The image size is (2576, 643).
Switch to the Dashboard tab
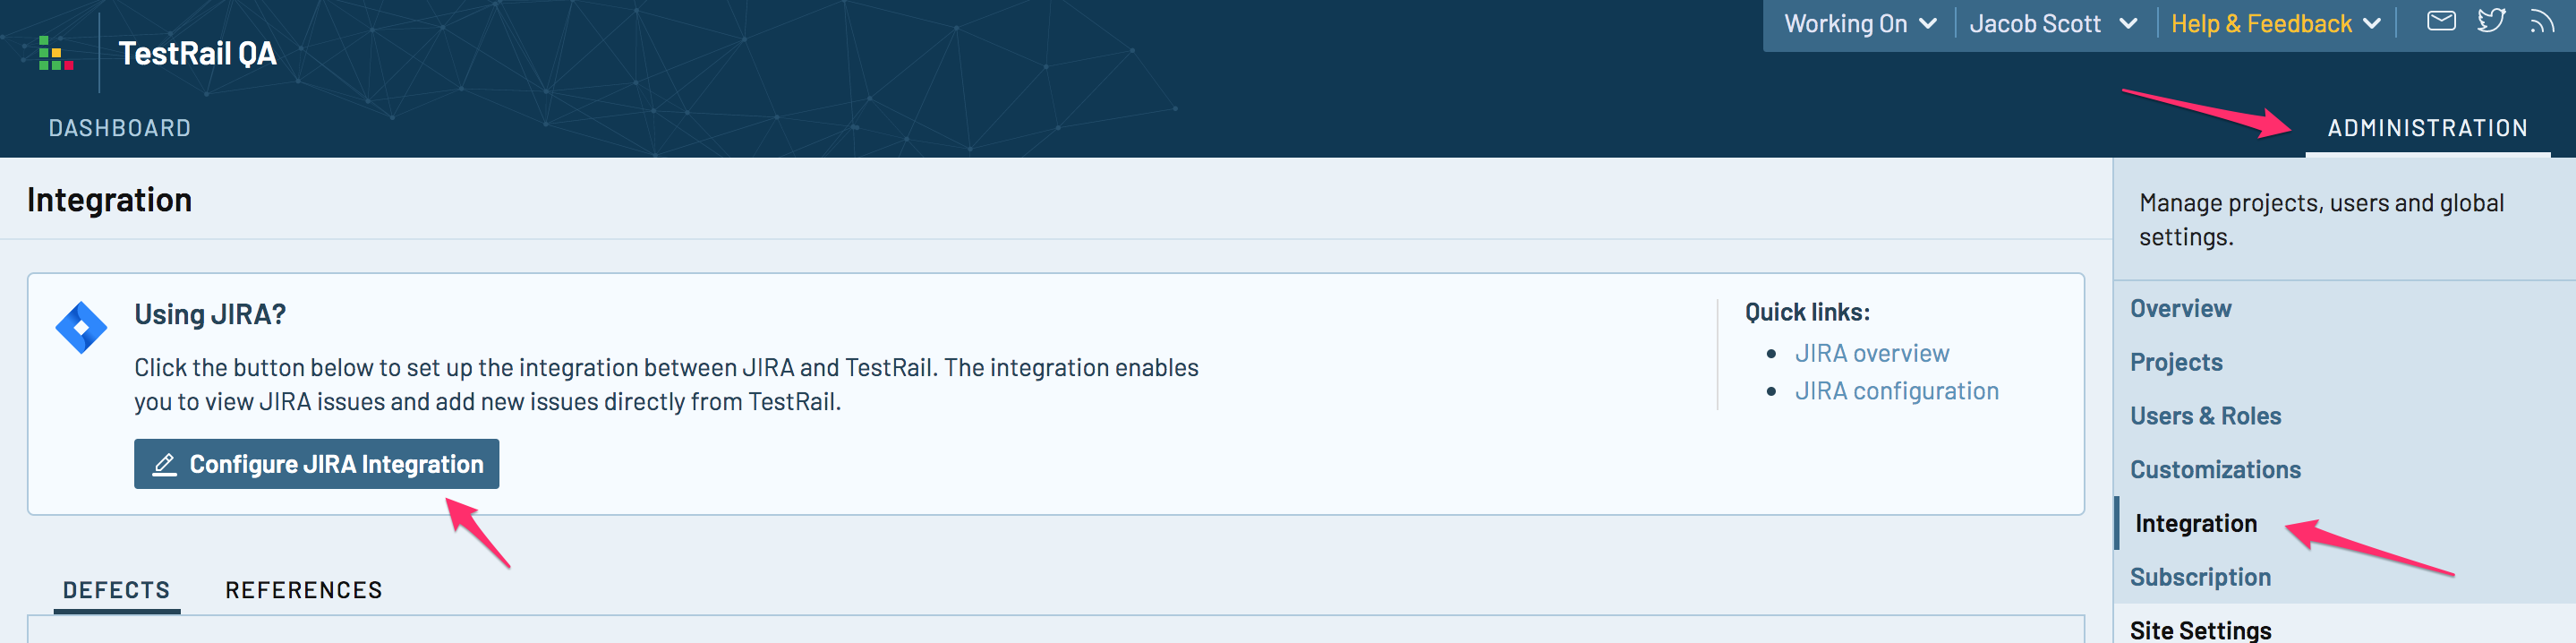[120, 128]
